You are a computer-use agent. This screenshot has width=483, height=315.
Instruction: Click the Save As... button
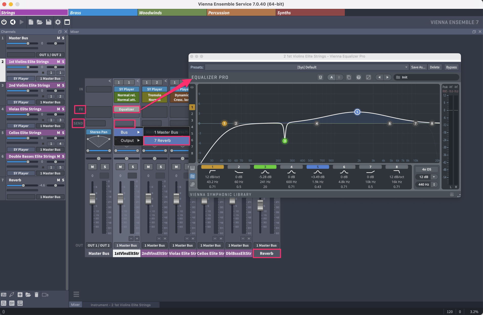(x=418, y=67)
